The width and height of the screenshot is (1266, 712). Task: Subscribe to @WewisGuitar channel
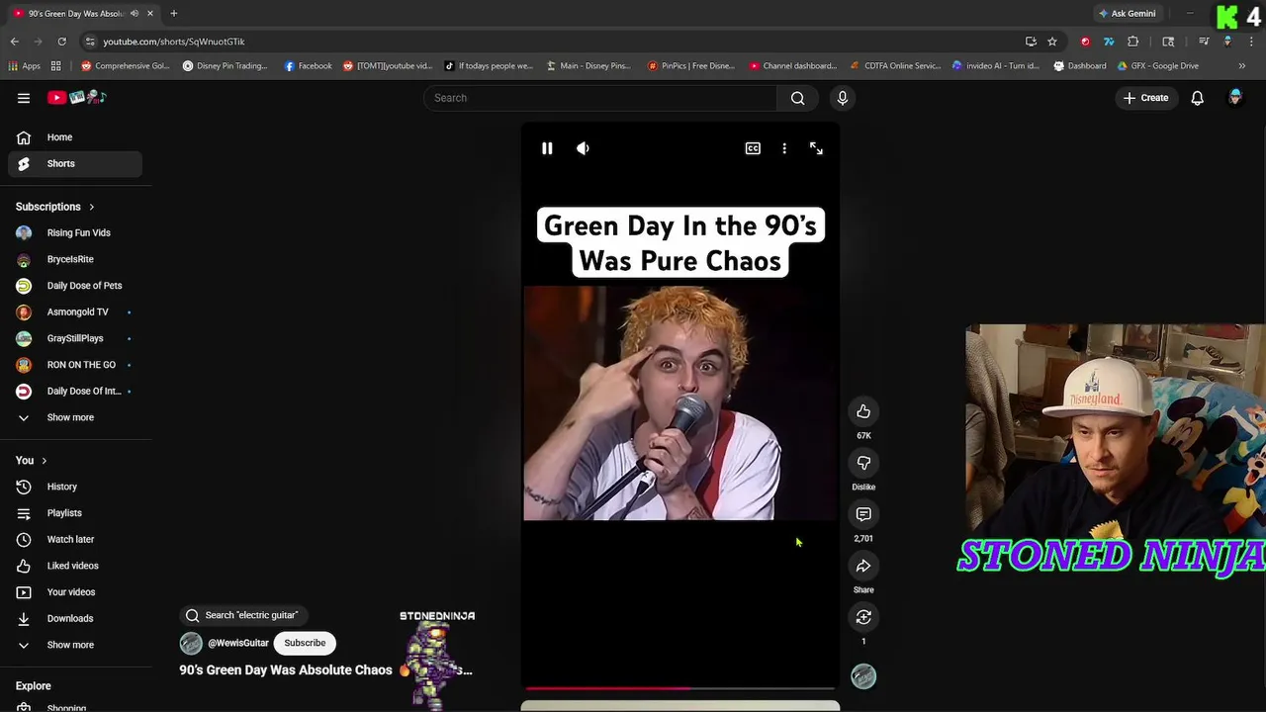(305, 643)
